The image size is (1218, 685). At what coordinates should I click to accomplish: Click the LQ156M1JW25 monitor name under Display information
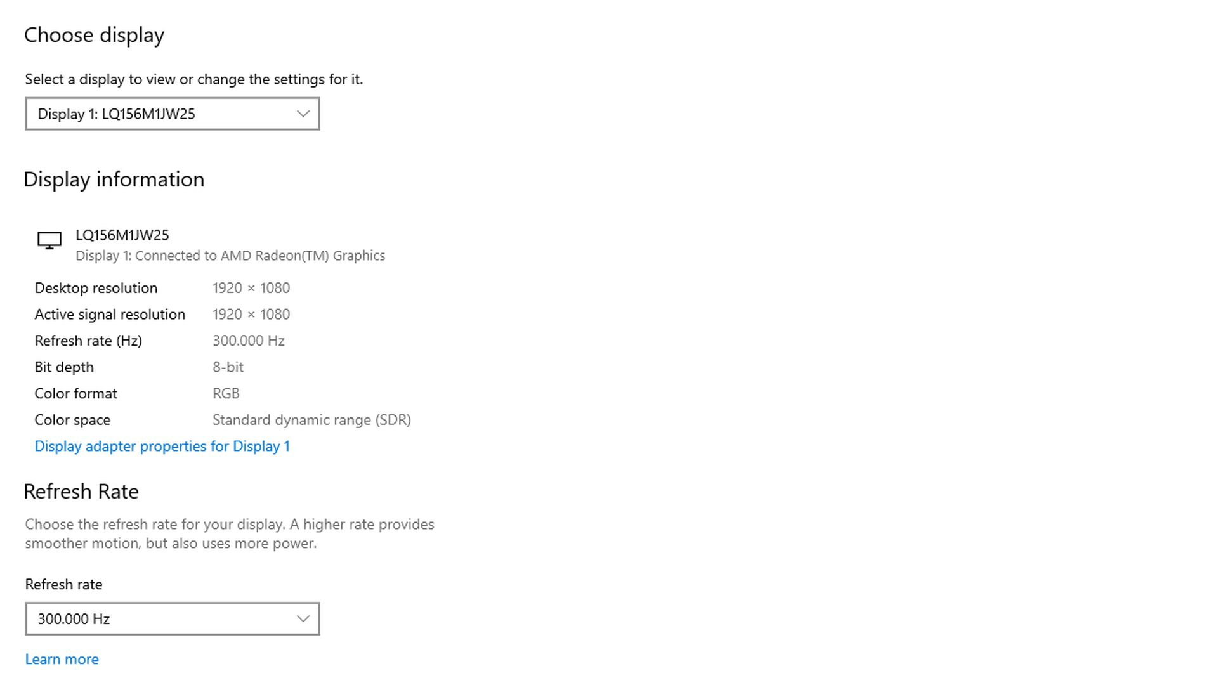[122, 235]
